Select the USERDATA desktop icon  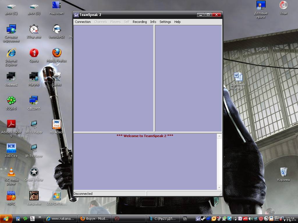pyautogui.click(x=56, y=198)
